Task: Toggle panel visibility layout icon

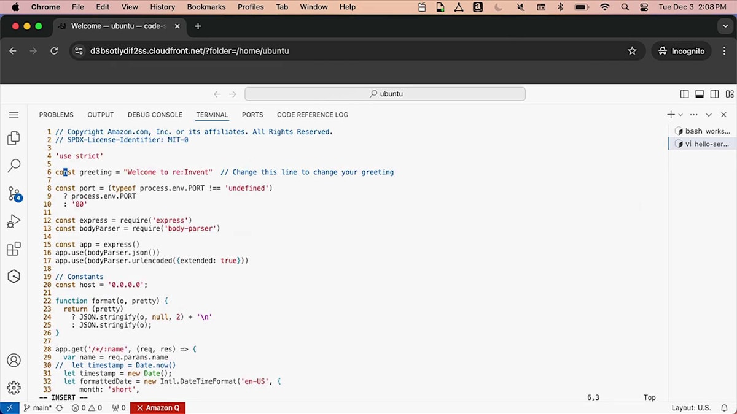Action: click(700, 94)
